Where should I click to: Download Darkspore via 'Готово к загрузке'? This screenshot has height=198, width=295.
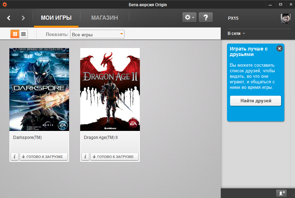coord(44,157)
